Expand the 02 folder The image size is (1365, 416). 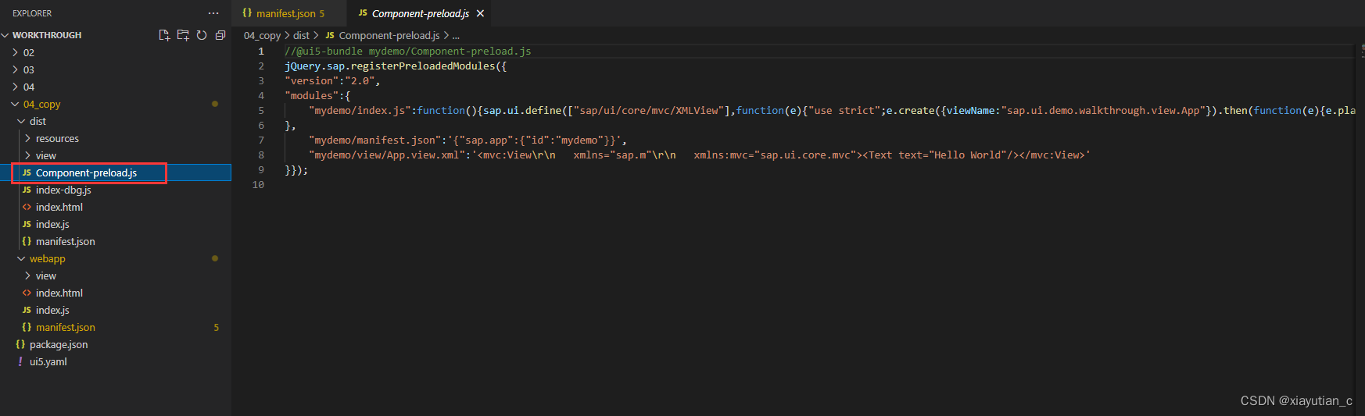pyautogui.click(x=15, y=52)
